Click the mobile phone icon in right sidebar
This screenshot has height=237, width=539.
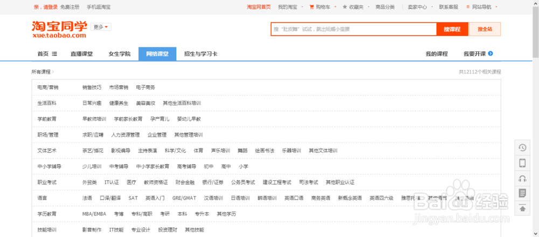tap(522, 163)
